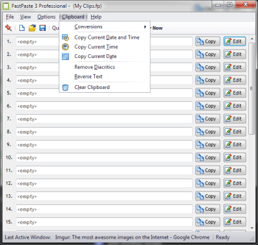Copy clip number 13

[x=208, y=196]
